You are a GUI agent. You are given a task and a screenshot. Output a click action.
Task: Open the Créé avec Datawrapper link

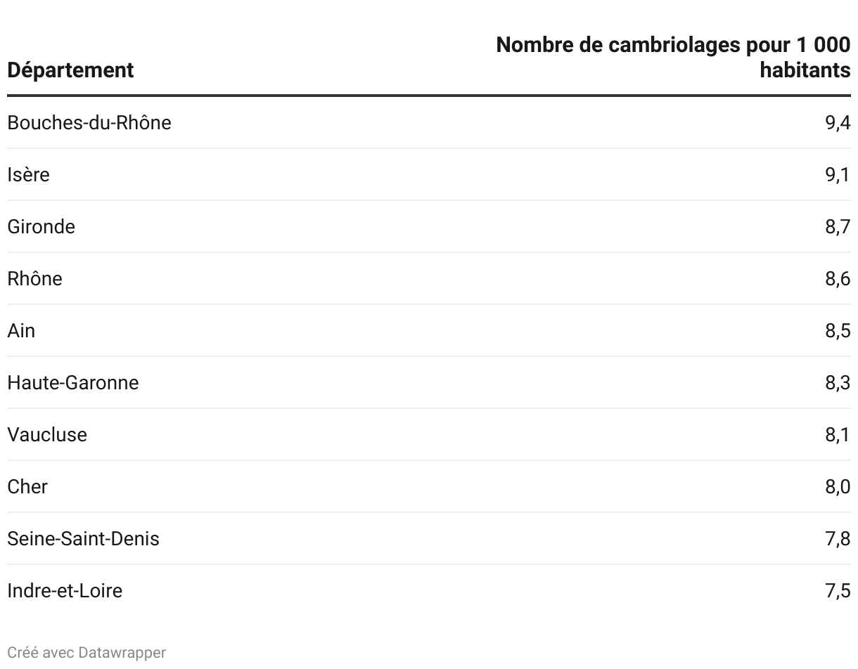[87, 652]
